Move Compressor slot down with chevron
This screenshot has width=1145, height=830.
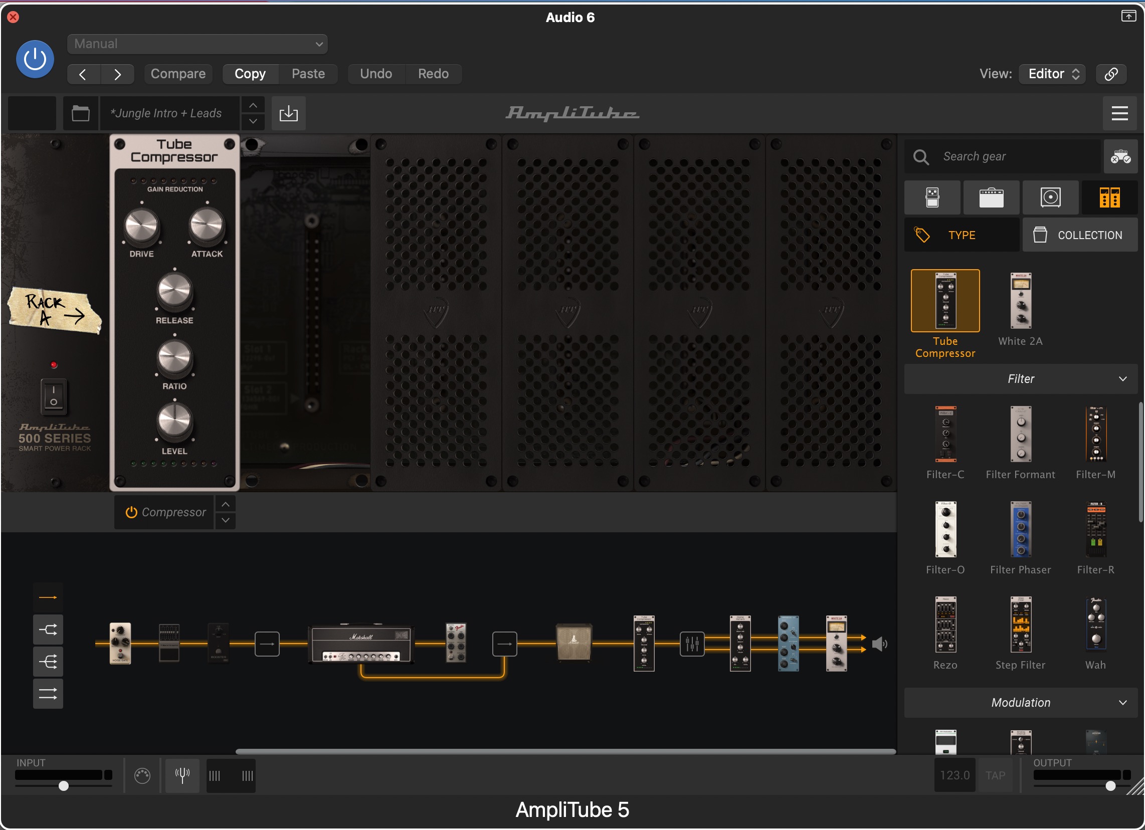pyautogui.click(x=226, y=520)
